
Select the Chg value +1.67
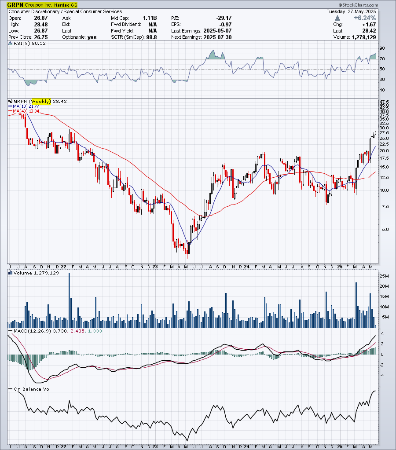pyautogui.click(x=369, y=24)
